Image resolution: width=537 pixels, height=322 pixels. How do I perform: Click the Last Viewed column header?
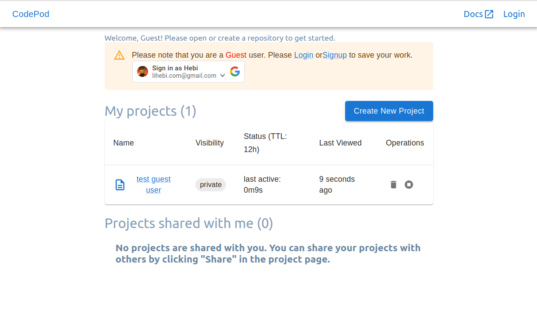click(340, 143)
